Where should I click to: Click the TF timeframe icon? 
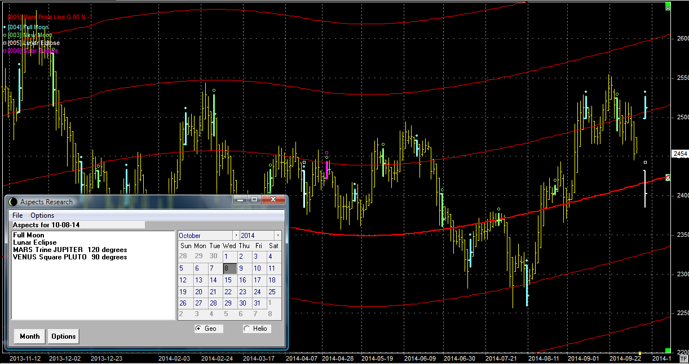(683, 358)
